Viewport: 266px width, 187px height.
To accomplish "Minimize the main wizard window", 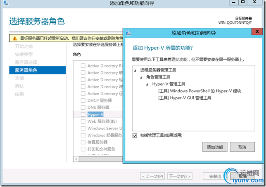I will tap(234, 2).
